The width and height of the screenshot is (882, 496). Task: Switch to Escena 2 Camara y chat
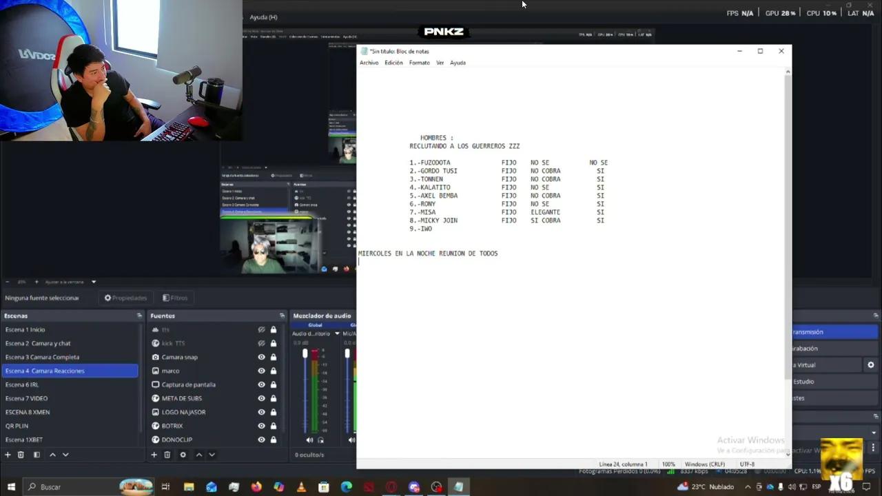click(70, 343)
